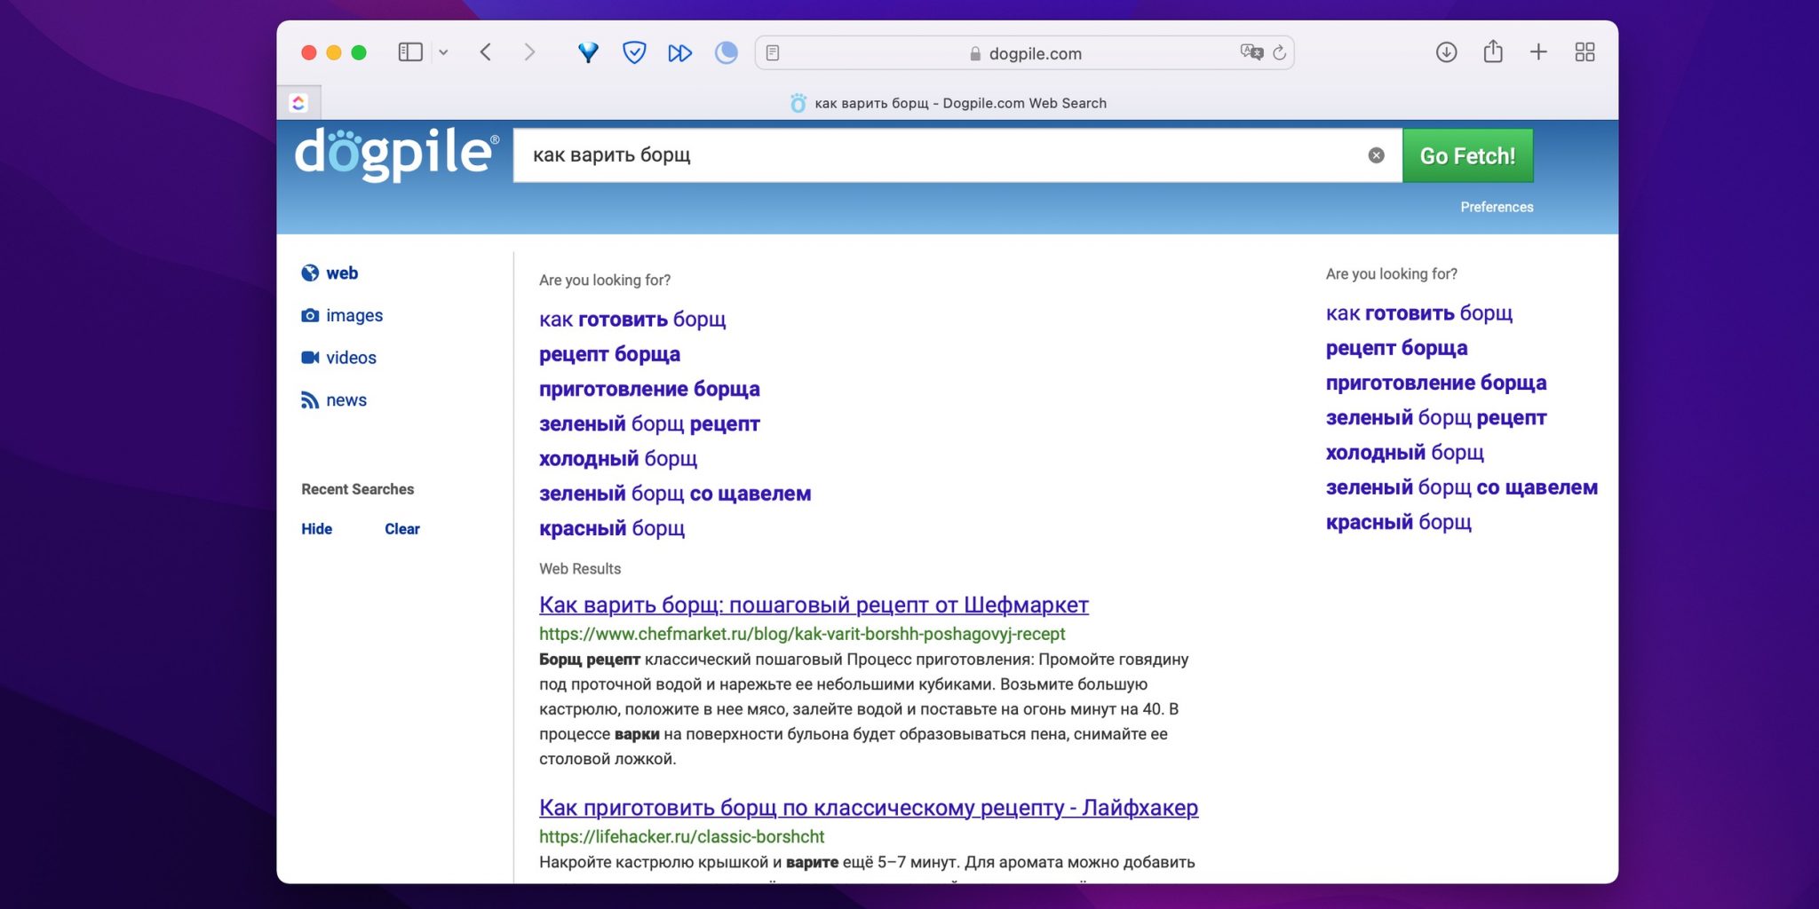Go back with the browser back arrow
Image resolution: width=1819 pixels, height=909 pixels.
(x=486, y=52)
